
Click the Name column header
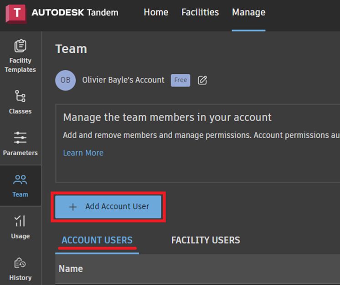pyautogui.click(x=71, y=269)
